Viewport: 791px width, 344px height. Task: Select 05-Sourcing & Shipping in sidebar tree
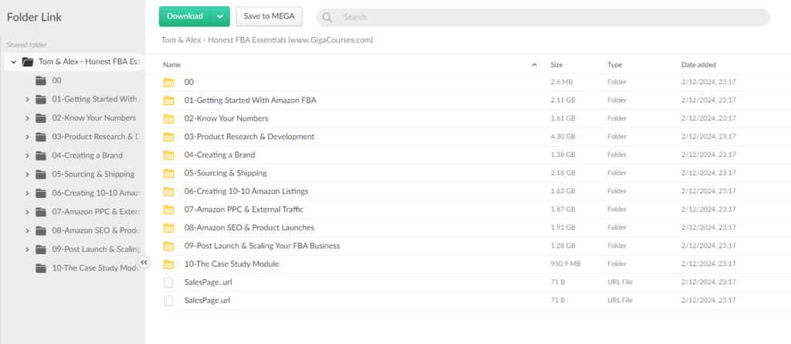click(93, 174)
